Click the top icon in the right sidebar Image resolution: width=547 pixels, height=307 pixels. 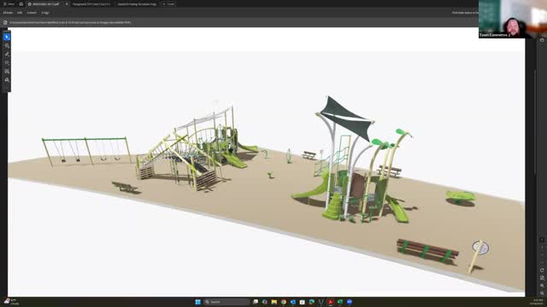[x=542, y=40]
